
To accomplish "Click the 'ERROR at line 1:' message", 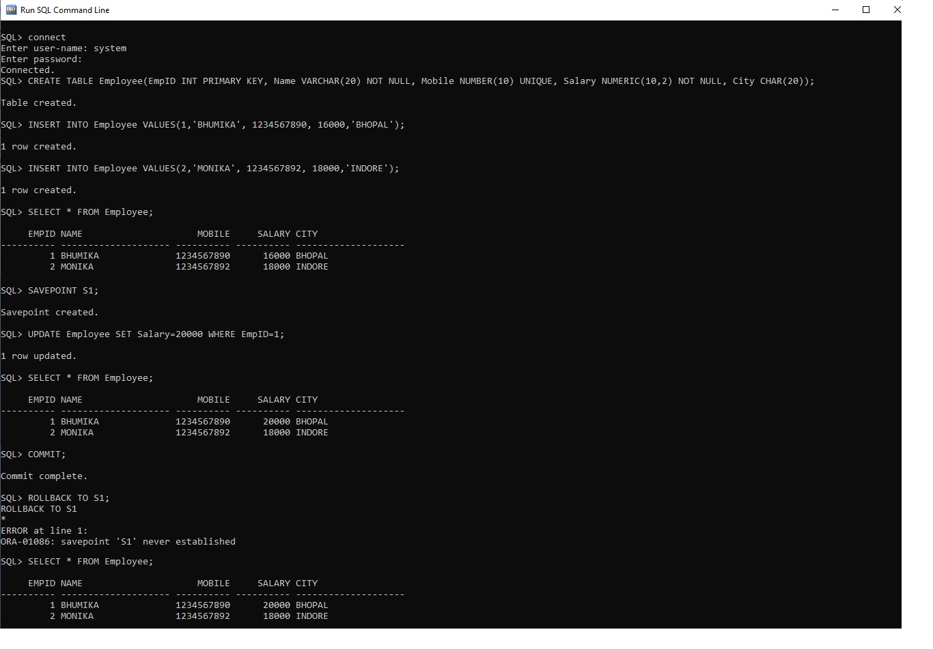I will tap(44, 531).
